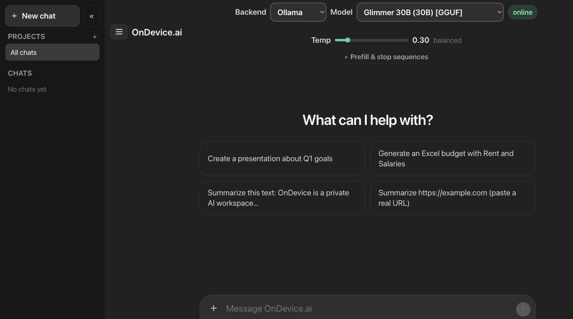The height and width of the screenshot is (319, 573).
Task: Choose Summarize this text suggestion
Action: click(x=282, y=198)
